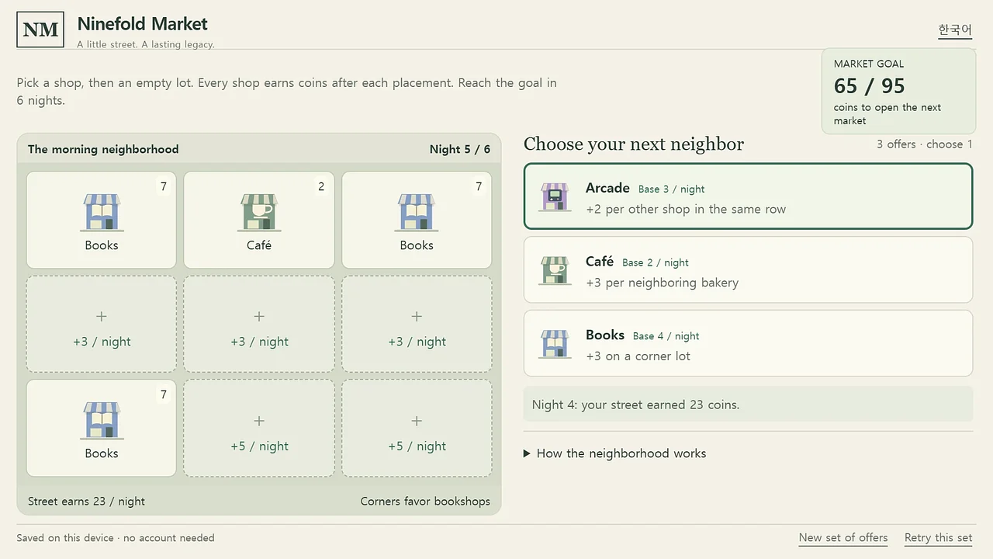Click the Arcade machine icon in offers

(x=555, y=197)
